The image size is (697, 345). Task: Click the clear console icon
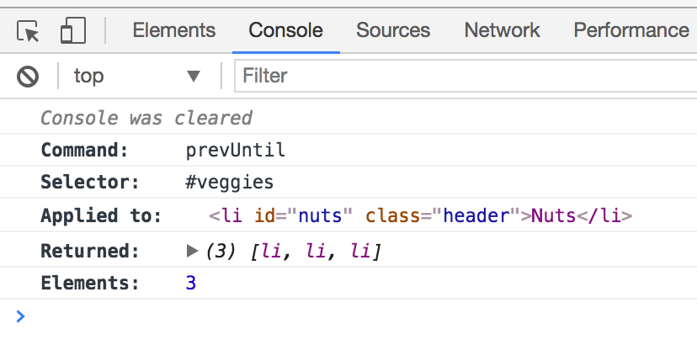[29, 77]
